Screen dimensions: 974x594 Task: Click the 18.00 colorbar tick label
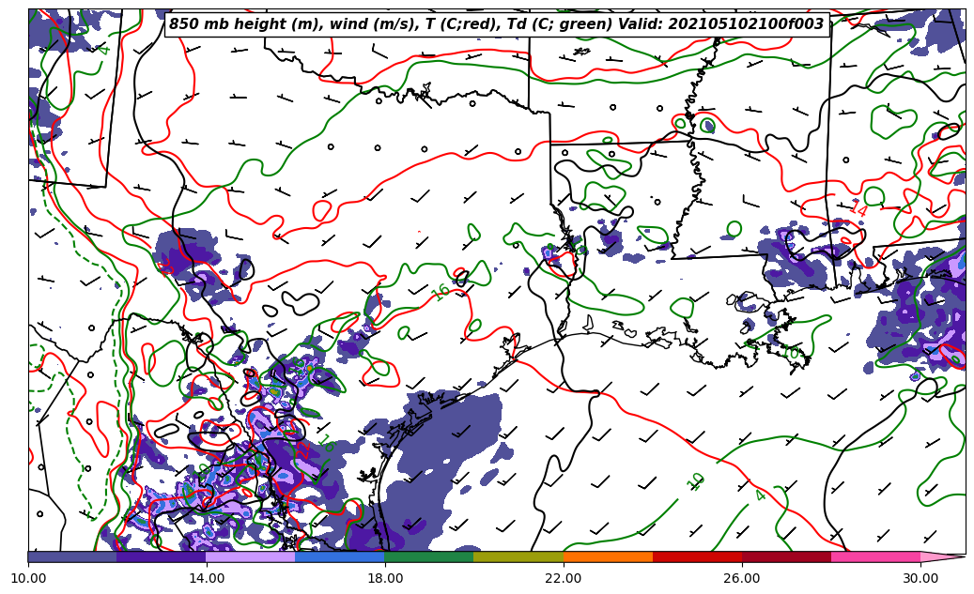click(x=385, y=578)
